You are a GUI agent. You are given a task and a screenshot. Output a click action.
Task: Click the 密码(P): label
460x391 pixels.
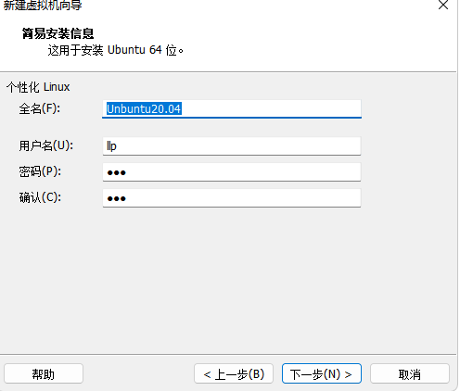(x=40, y=171)
